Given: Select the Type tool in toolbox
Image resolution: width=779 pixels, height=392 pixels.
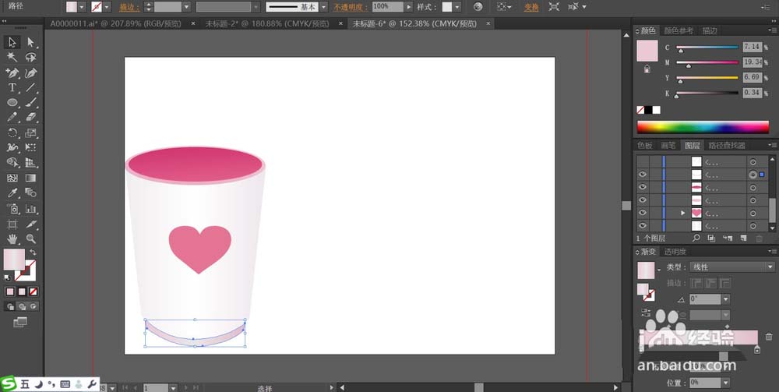Looking at the screenshot, I should tap(12, 87).
